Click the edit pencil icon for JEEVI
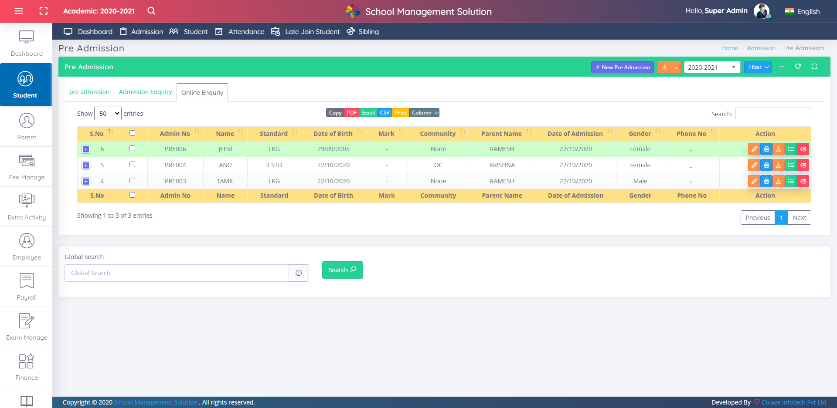Screen dimensions: 837x408 [754, 149]
